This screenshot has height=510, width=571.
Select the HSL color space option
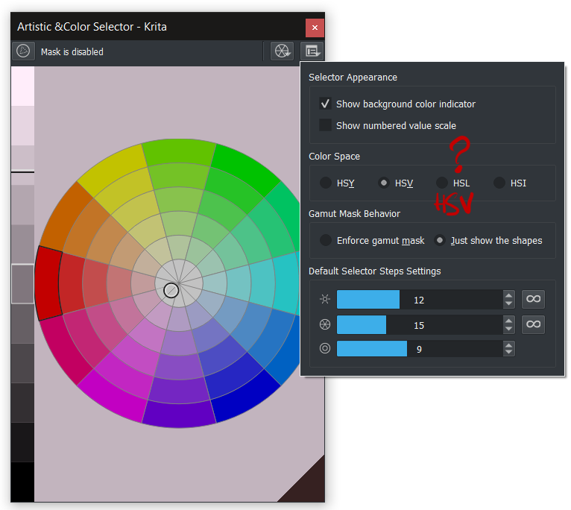tap(442, 183)
